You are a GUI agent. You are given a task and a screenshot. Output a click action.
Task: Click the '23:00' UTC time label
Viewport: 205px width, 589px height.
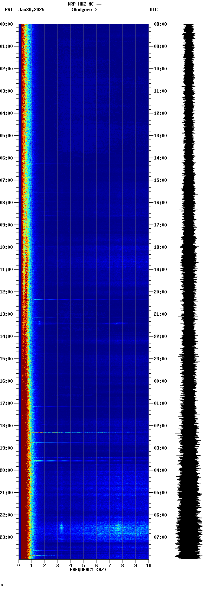[x=160, y=359]
